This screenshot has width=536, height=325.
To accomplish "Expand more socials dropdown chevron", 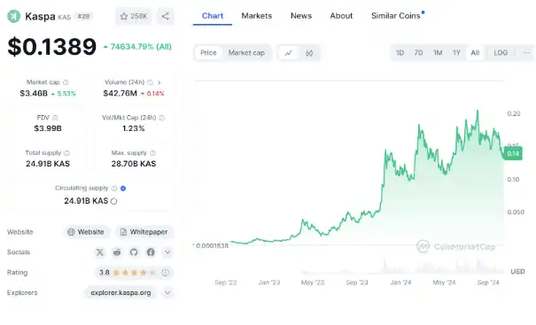I will [x=167, y=252].
